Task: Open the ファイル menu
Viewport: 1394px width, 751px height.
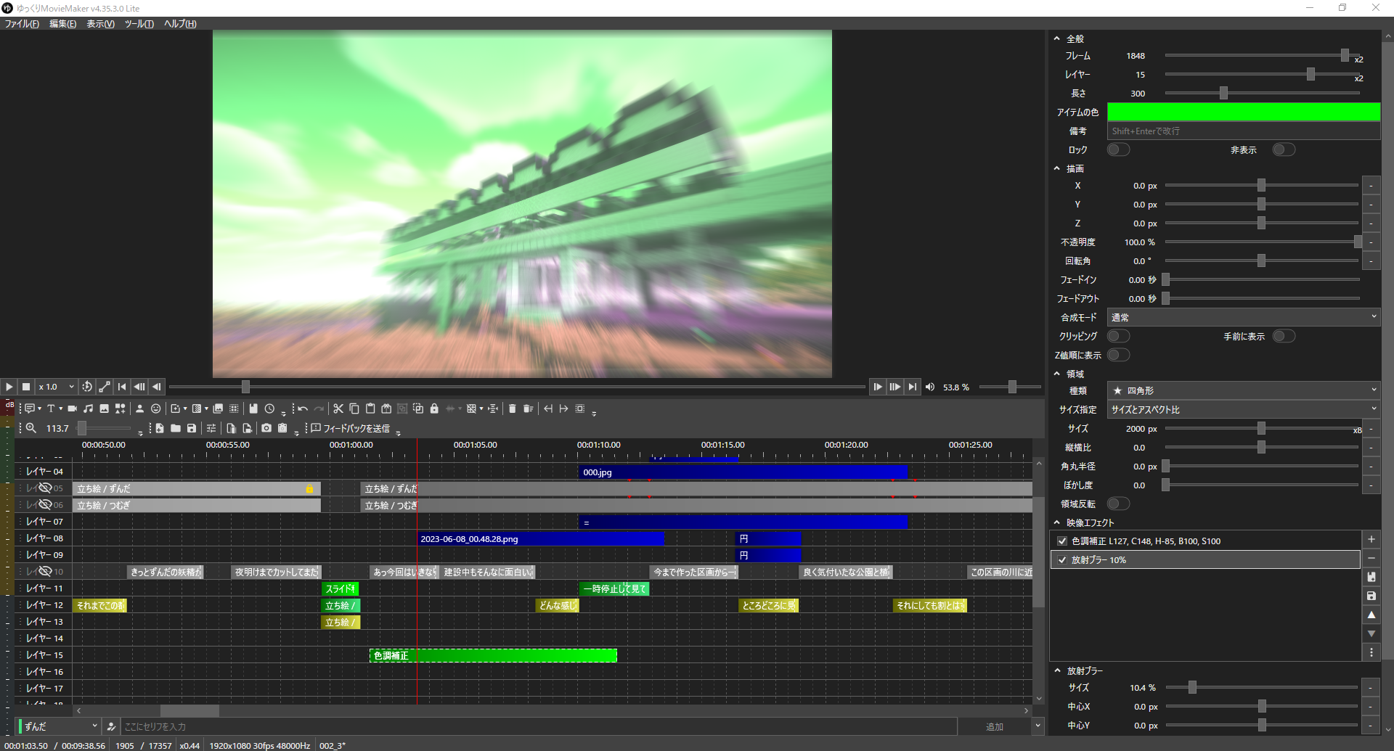Action: coord(22,24)
